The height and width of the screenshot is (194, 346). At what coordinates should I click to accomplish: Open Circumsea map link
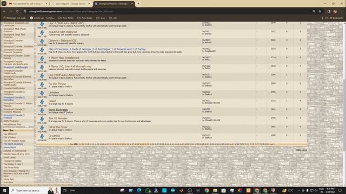[x=54, y=136]
